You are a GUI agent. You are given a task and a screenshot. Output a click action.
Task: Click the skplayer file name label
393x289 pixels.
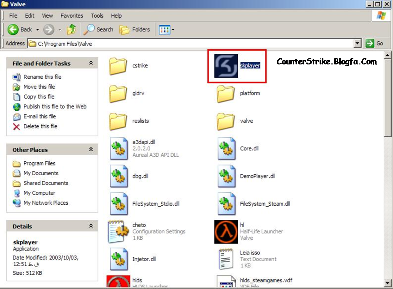coord(250,65)
